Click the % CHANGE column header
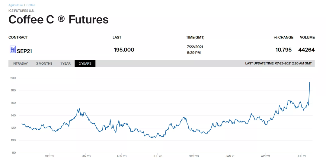This screenshot has width=326, height=160. 283,38
